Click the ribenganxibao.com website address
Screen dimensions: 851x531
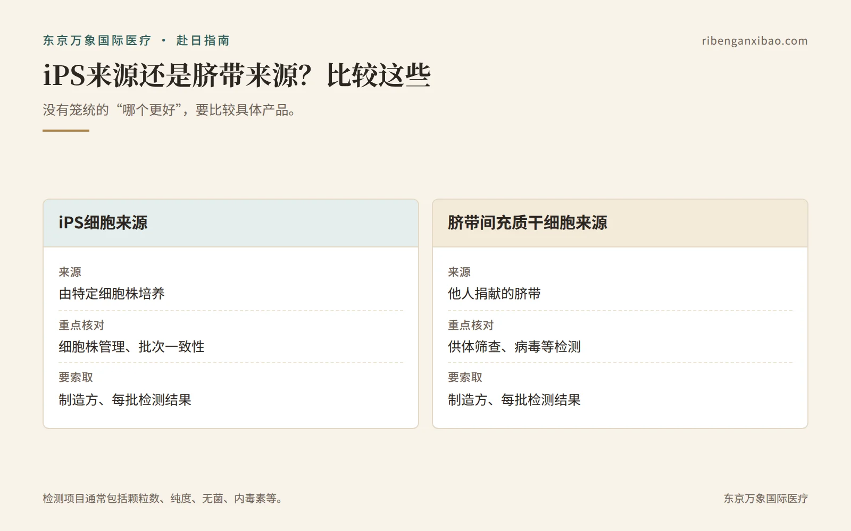point(755,41)
